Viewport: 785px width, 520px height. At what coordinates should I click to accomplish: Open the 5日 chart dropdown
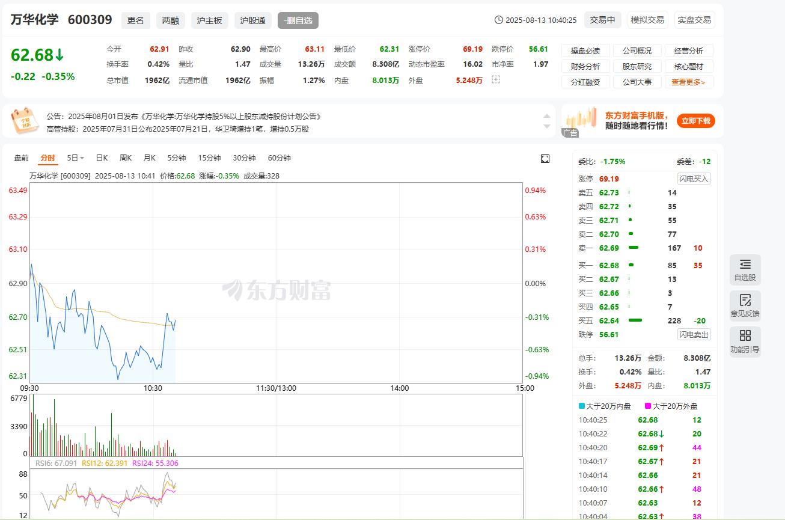pos(75,158)
